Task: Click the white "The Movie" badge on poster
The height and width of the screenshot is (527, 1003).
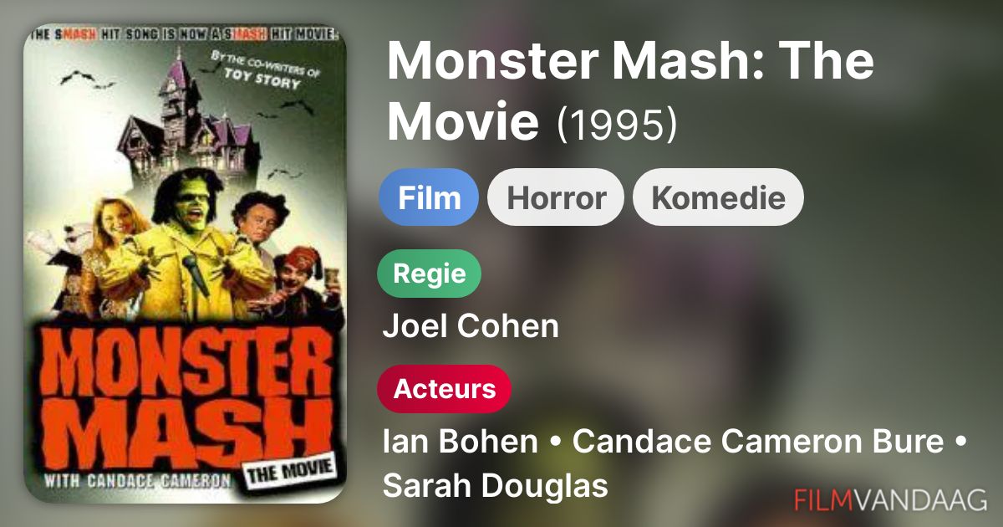Action: [289, 473]
